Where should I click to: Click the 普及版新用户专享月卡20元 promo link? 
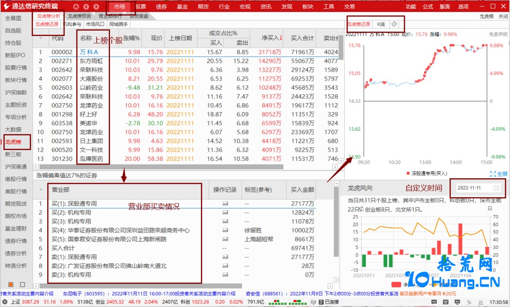point(428,293)
